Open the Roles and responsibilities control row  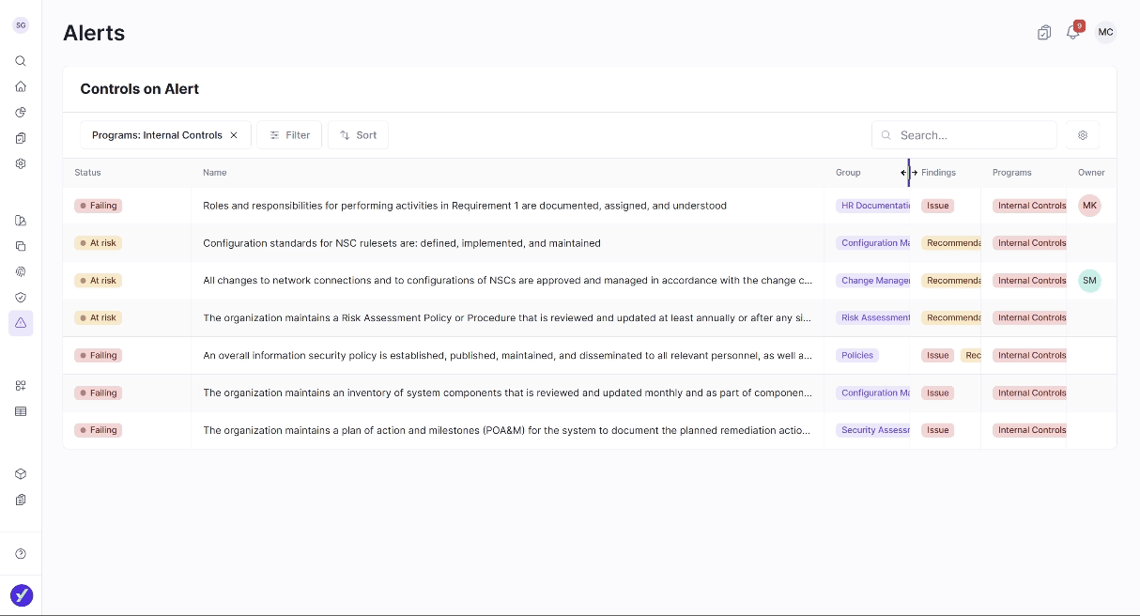590,206
